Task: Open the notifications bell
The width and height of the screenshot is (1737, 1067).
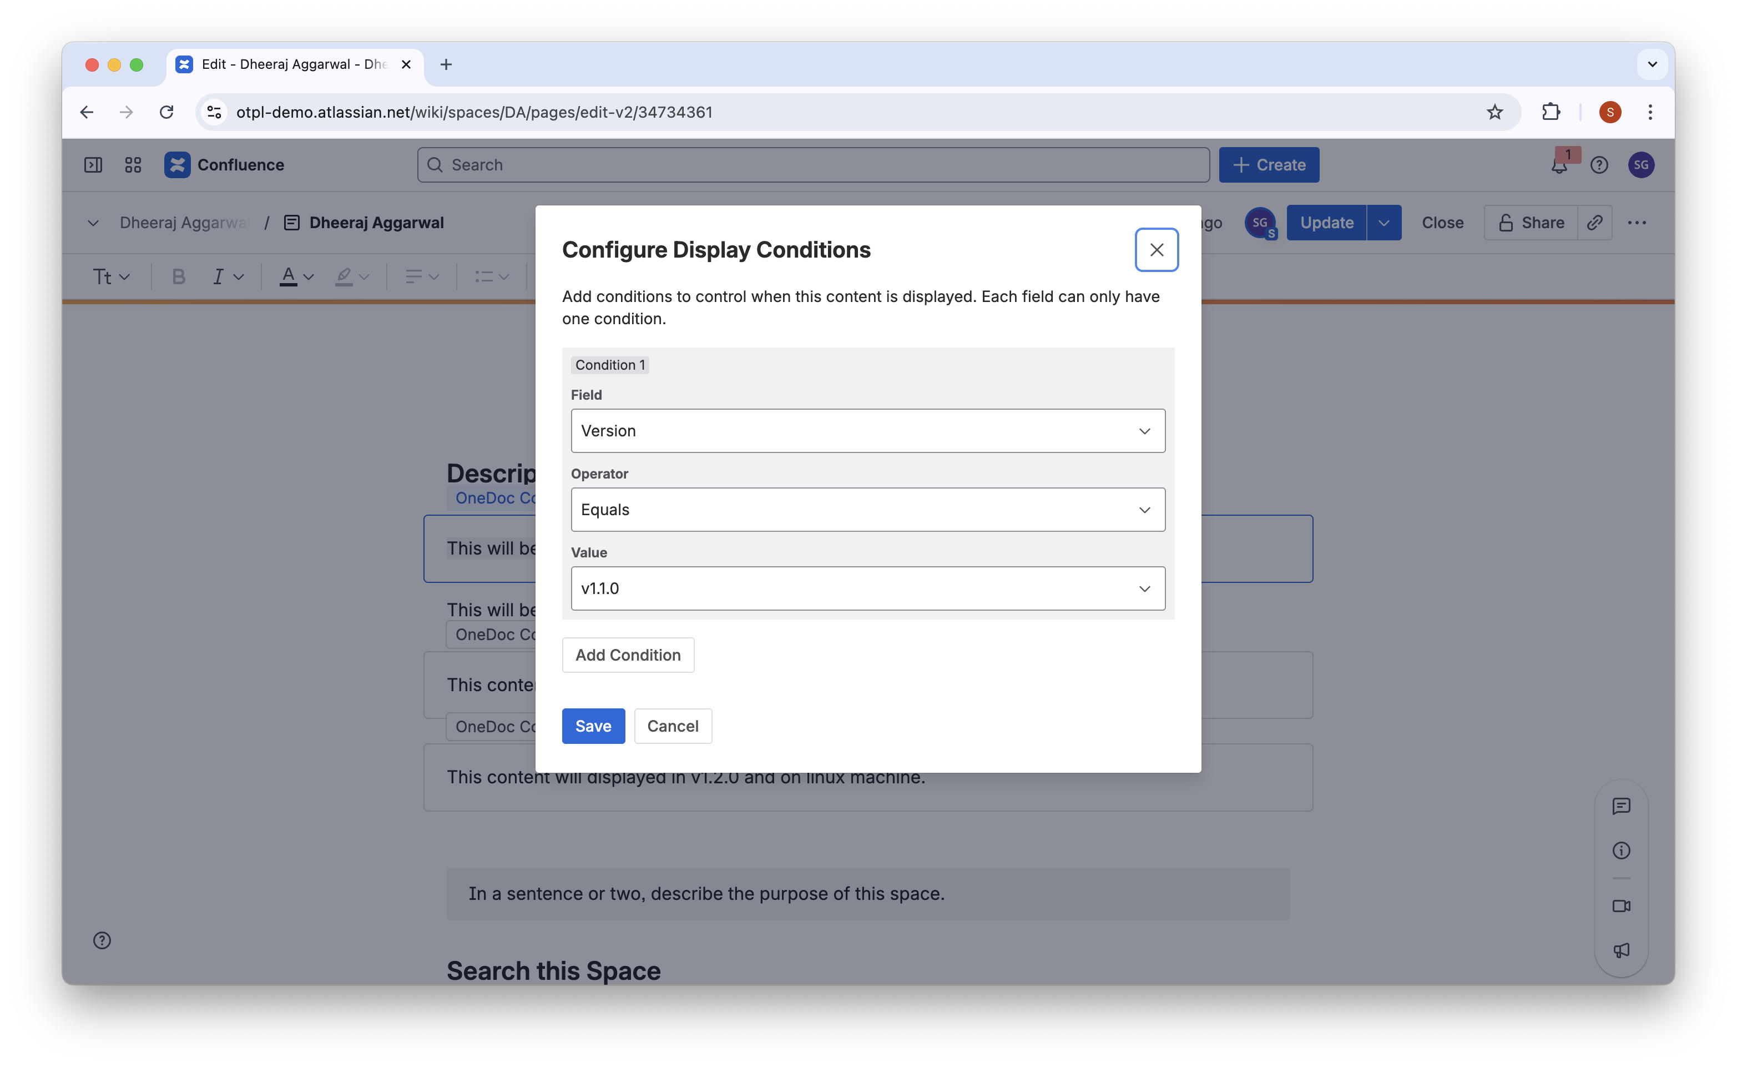Action: point(1559,166)
